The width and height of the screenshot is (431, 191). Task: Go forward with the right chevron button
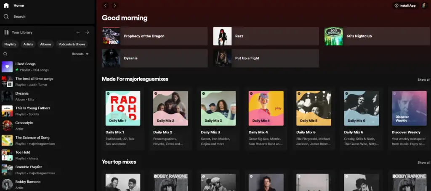[115, 5]
